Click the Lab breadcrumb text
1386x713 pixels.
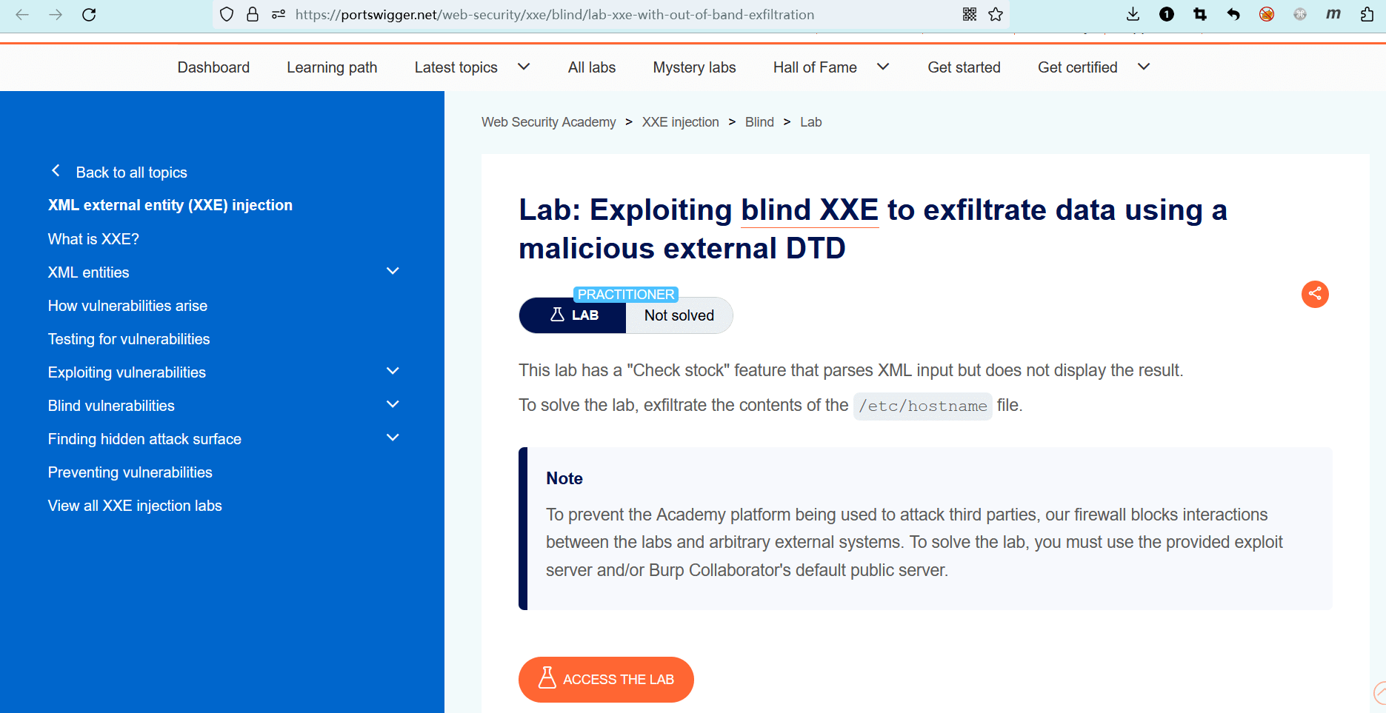(x=810, y=122)
